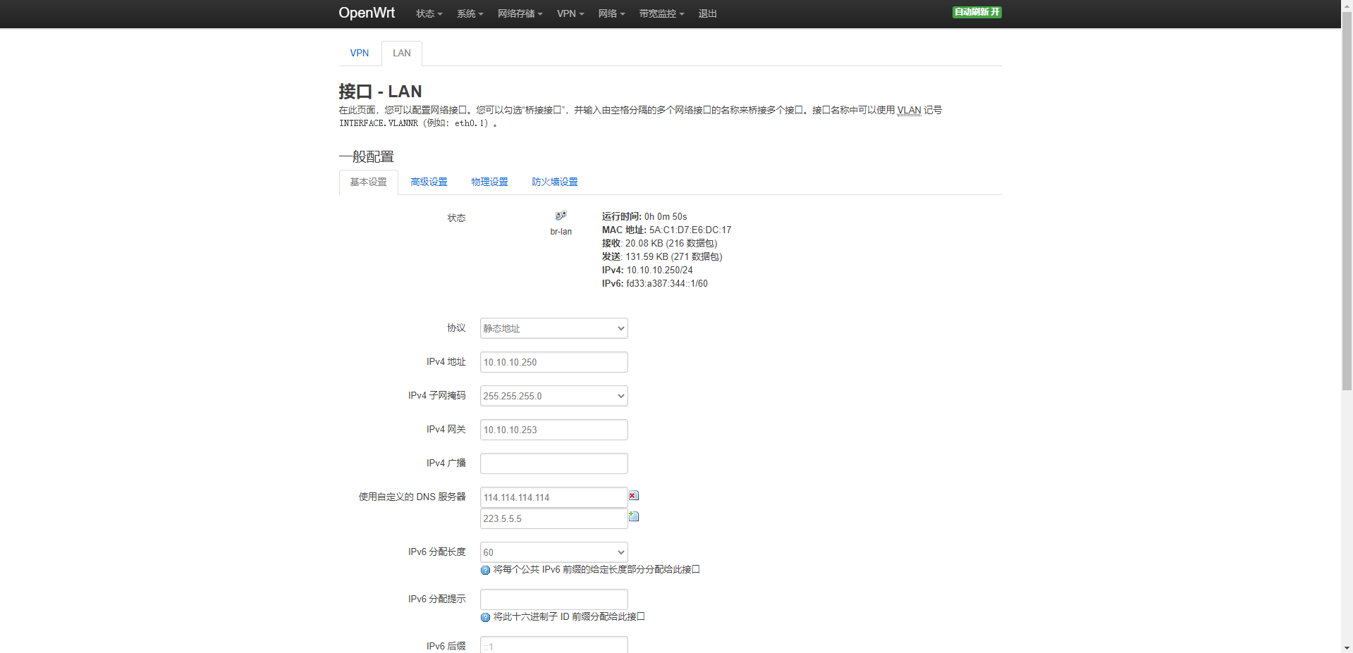Click the IPv4 网关 input field
Viewport: 1353px width, 653px height.
click(554, 430)
